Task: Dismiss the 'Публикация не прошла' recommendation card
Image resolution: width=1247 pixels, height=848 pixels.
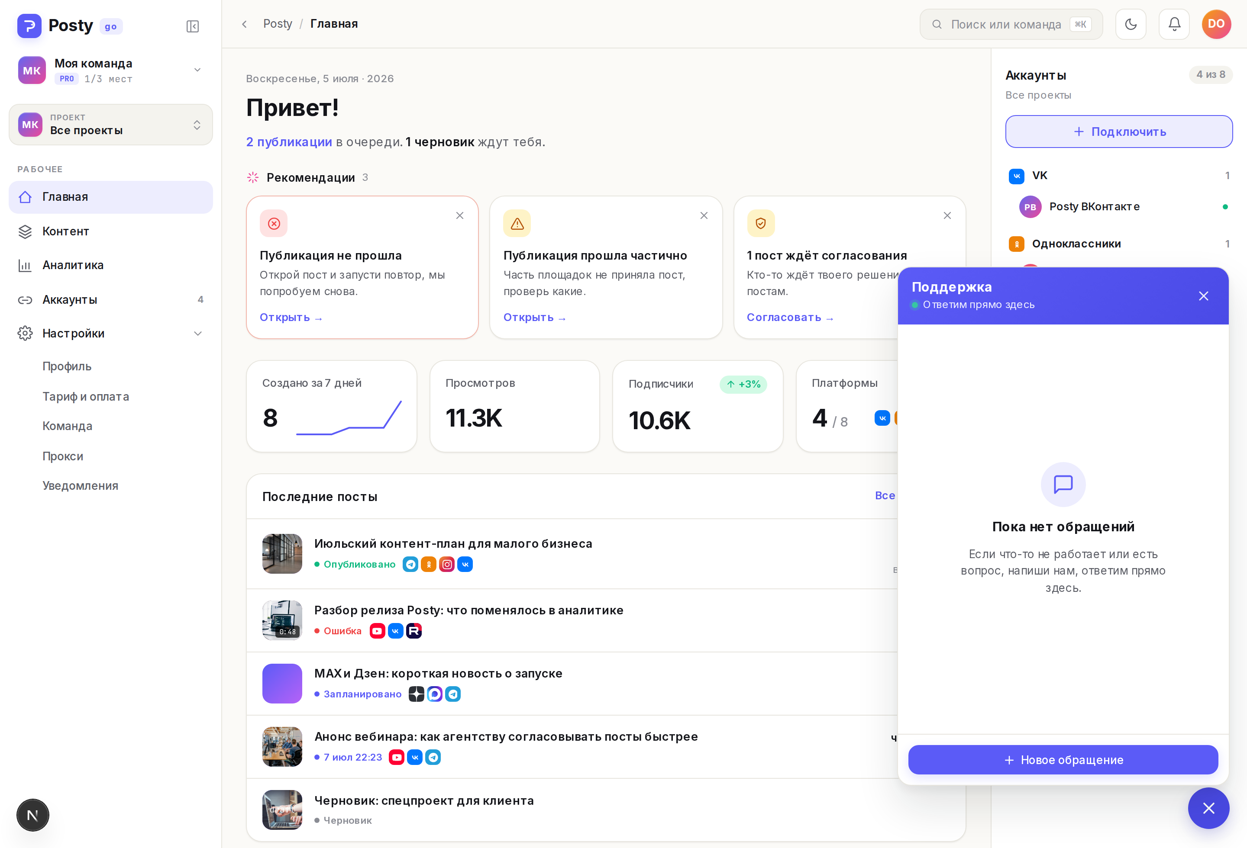Action: pos(460,215)
